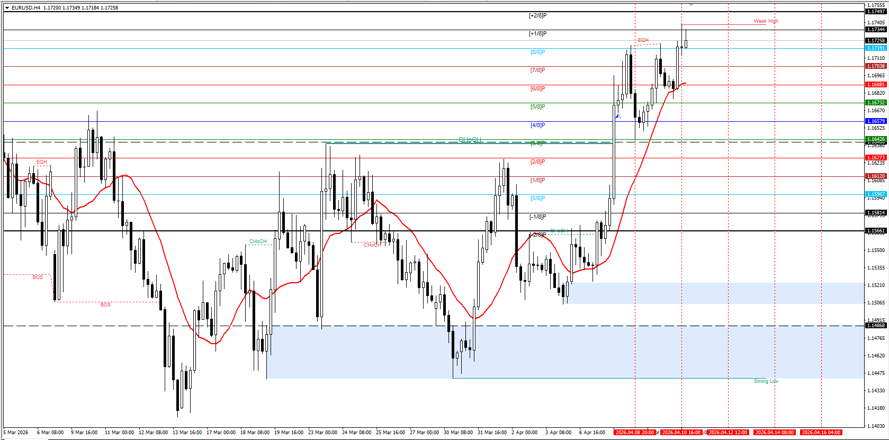Click the 1.15661 black price tag
The image size is (889, 440).
tap(876, 231)
